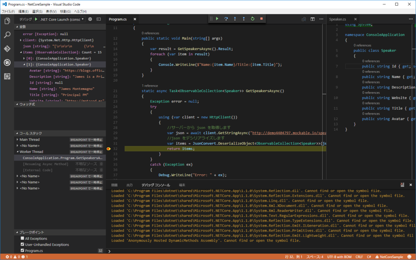Close the Speaker.cs tab
416x260 pixels.
pos(355,19)
